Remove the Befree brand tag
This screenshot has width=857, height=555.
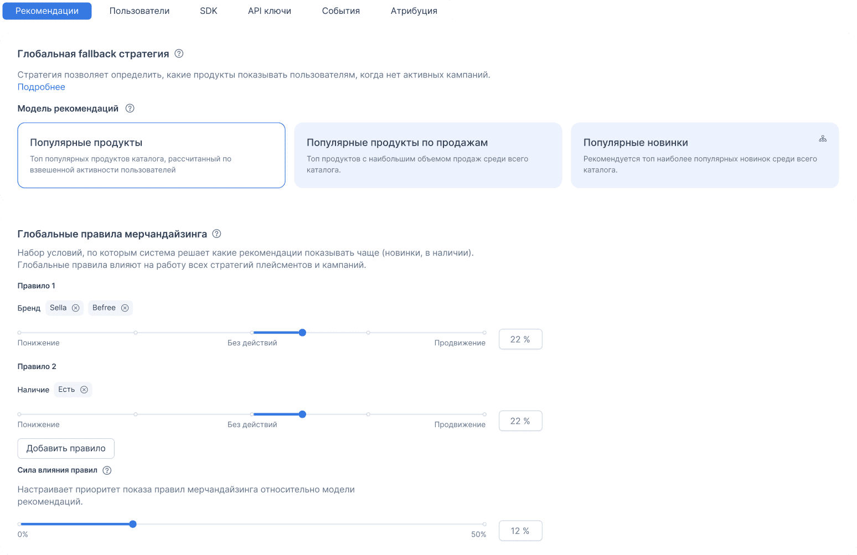(125, 308)
